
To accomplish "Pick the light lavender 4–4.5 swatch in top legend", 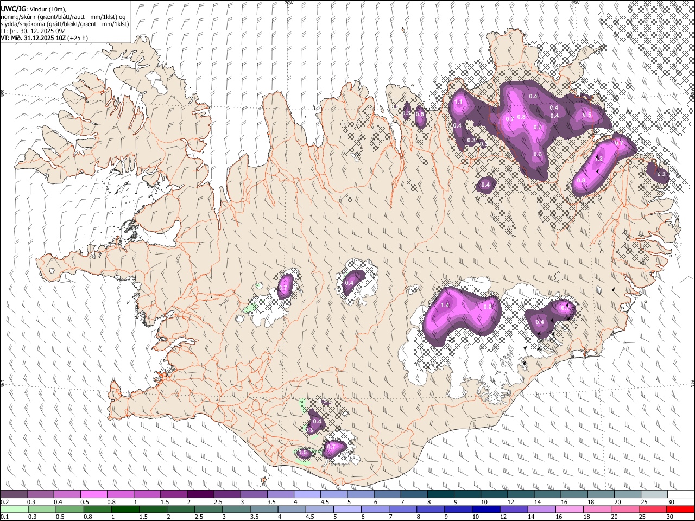I will tap(307, 494).
